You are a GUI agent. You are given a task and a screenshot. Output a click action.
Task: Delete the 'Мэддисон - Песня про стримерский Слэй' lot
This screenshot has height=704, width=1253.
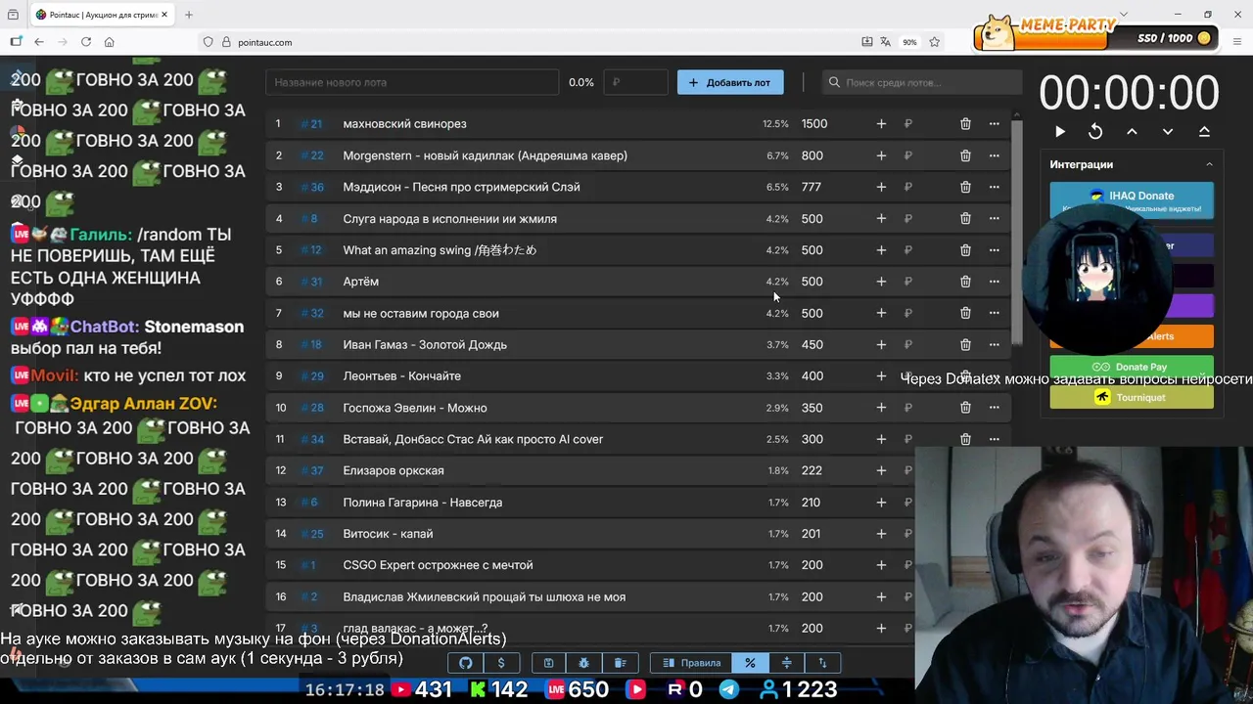(x=965, y=187)
